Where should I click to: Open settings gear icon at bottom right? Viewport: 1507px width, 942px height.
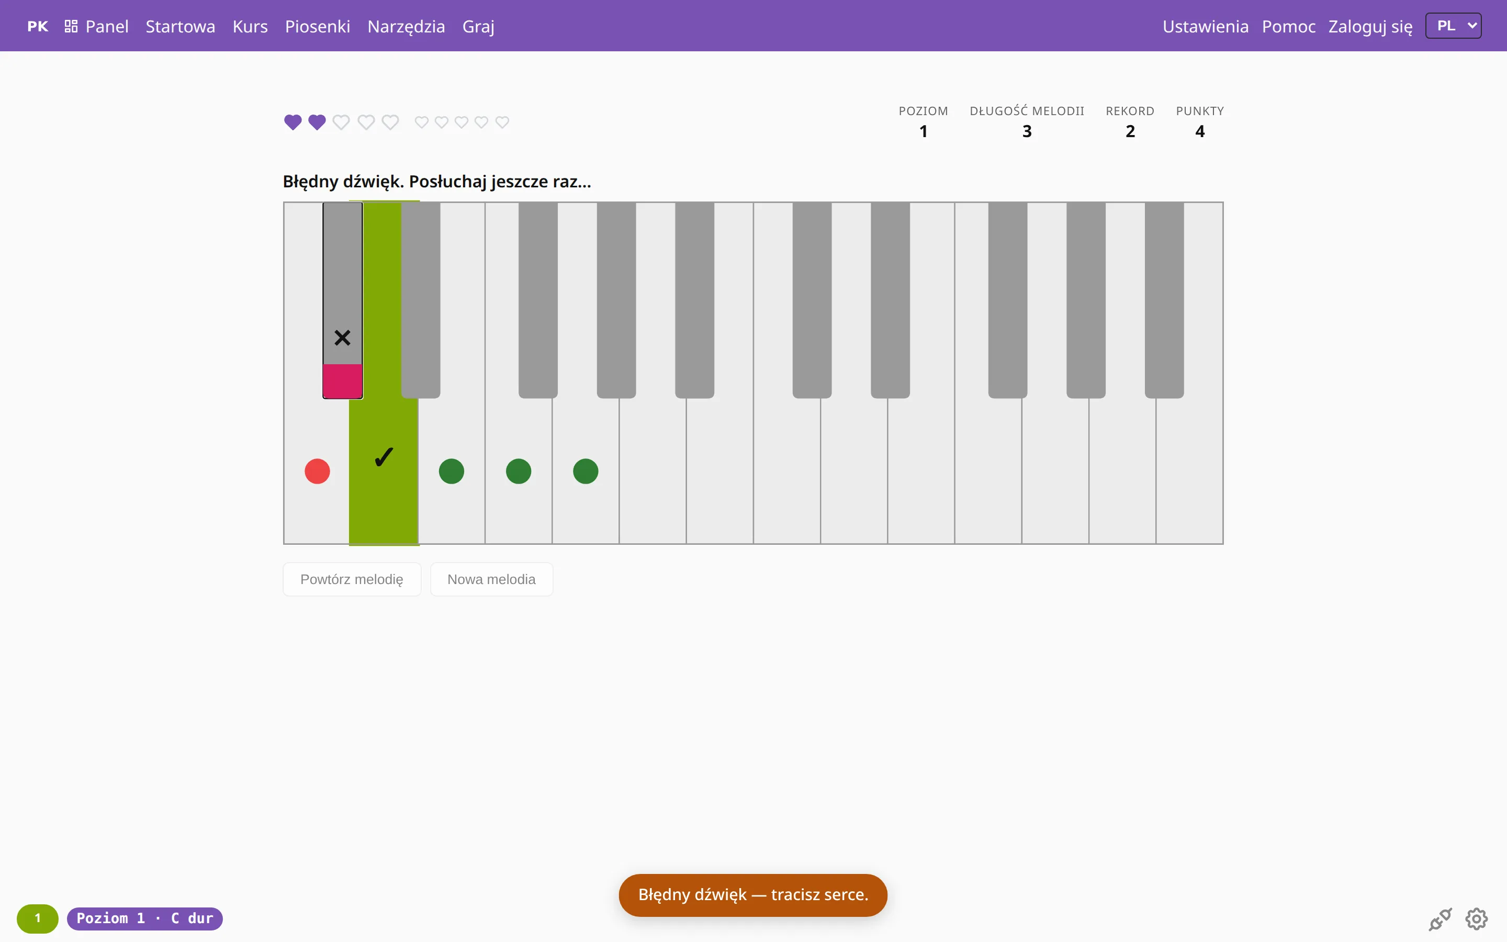(x=1477, y=918)
